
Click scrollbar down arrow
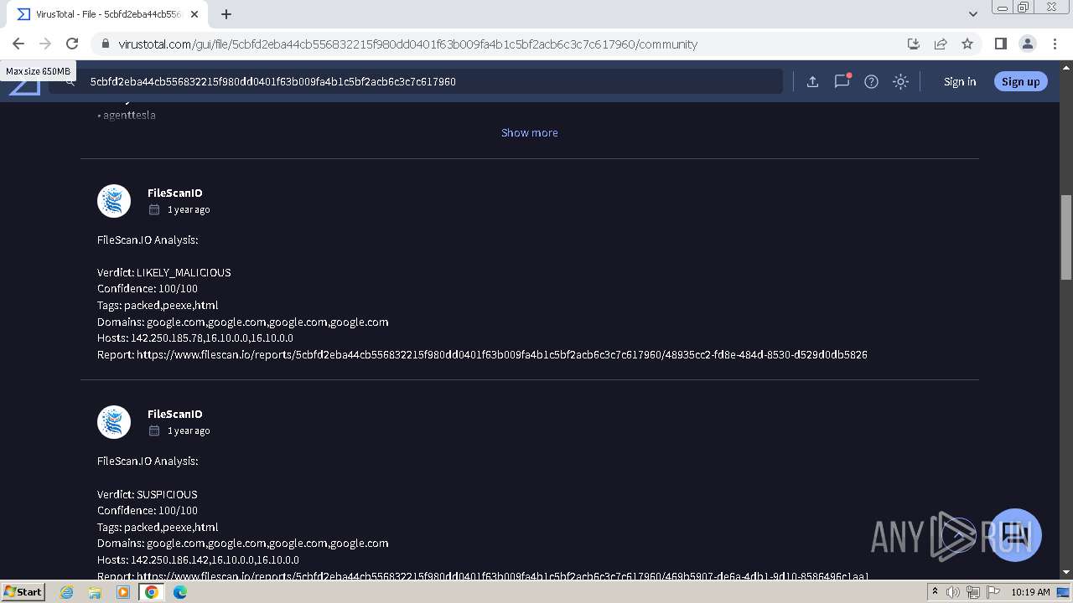1066,572
